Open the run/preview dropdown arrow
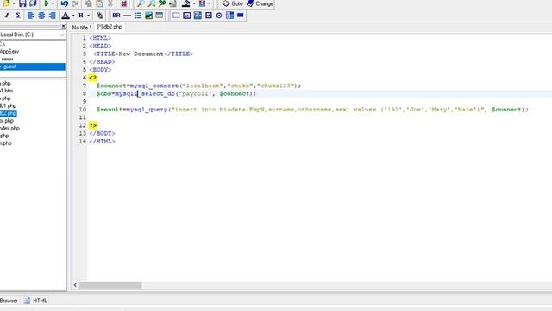The width and height of the screenshot is (552, 311). tap(53, 3)
